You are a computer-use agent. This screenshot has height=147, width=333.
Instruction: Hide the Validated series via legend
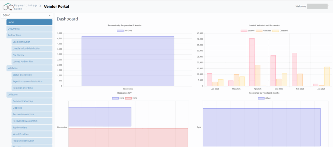[259, 31]
